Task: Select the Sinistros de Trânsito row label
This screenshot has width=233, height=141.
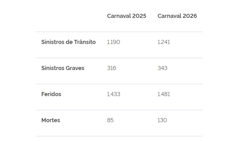Action: coord(68,42)
